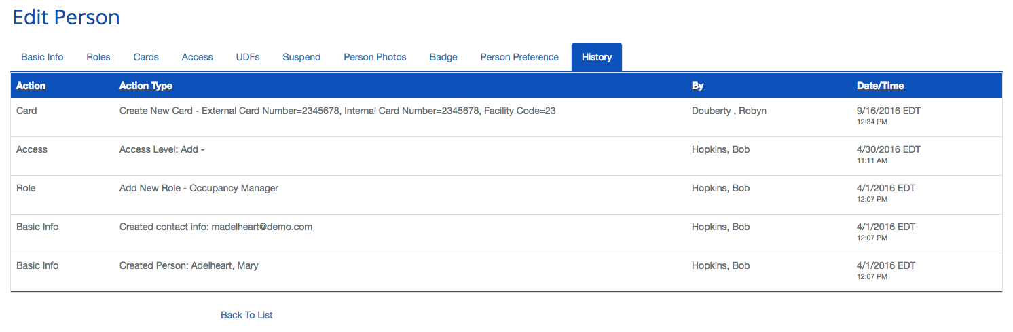Open the Suspend tab
The image size is (1013, 332).
pyautogui.click(x=301, y=57)
